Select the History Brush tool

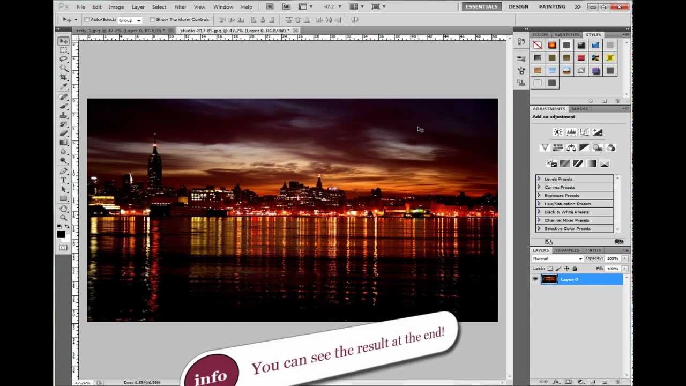tap(63, 124)
